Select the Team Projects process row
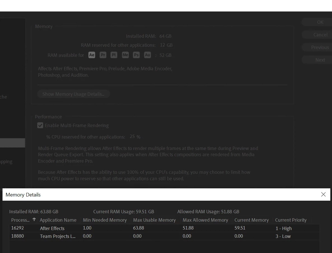This screenshot has height=253, width=332. click(x=164, y=236)
